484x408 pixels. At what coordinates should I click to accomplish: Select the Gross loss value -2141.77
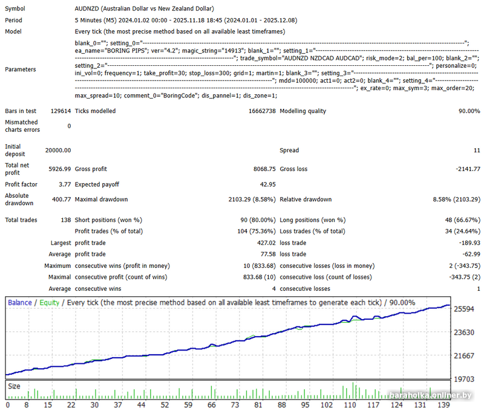[465, 169]
